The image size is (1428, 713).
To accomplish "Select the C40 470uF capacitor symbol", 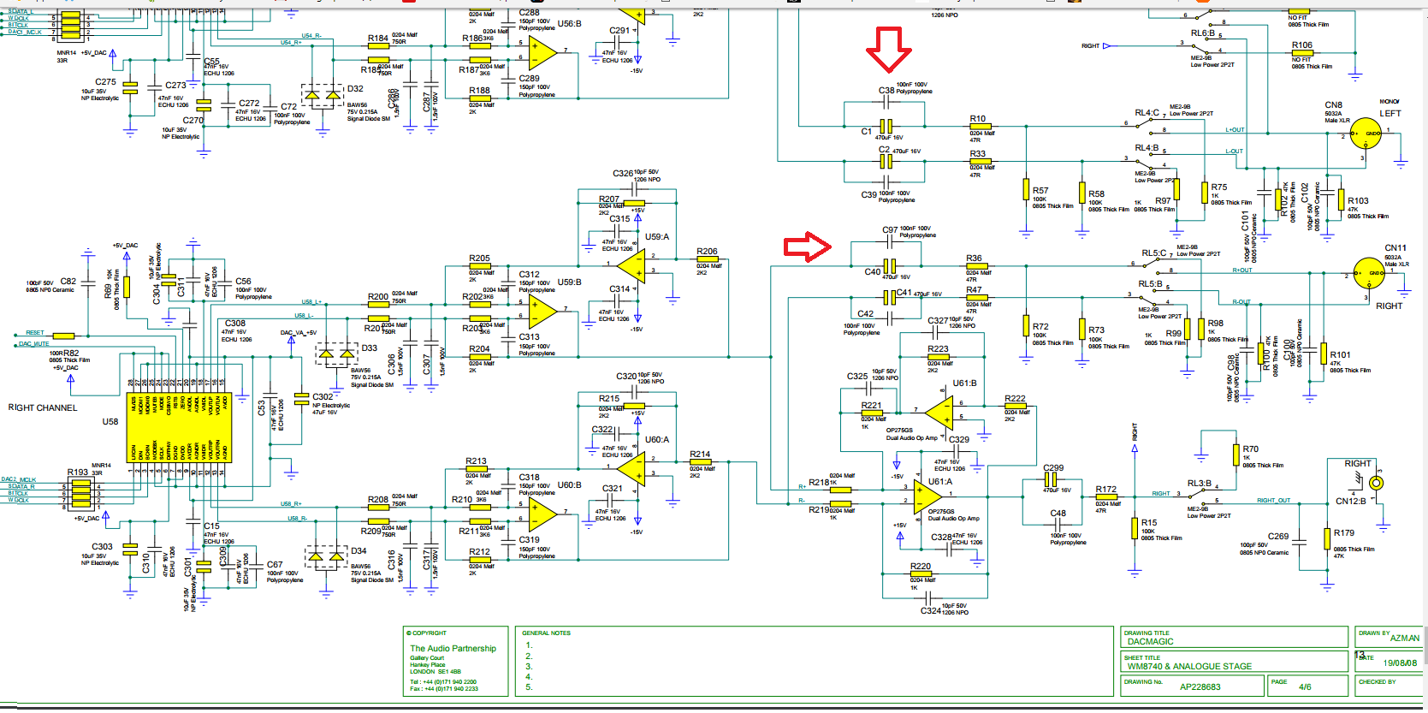I will (890, 266).
